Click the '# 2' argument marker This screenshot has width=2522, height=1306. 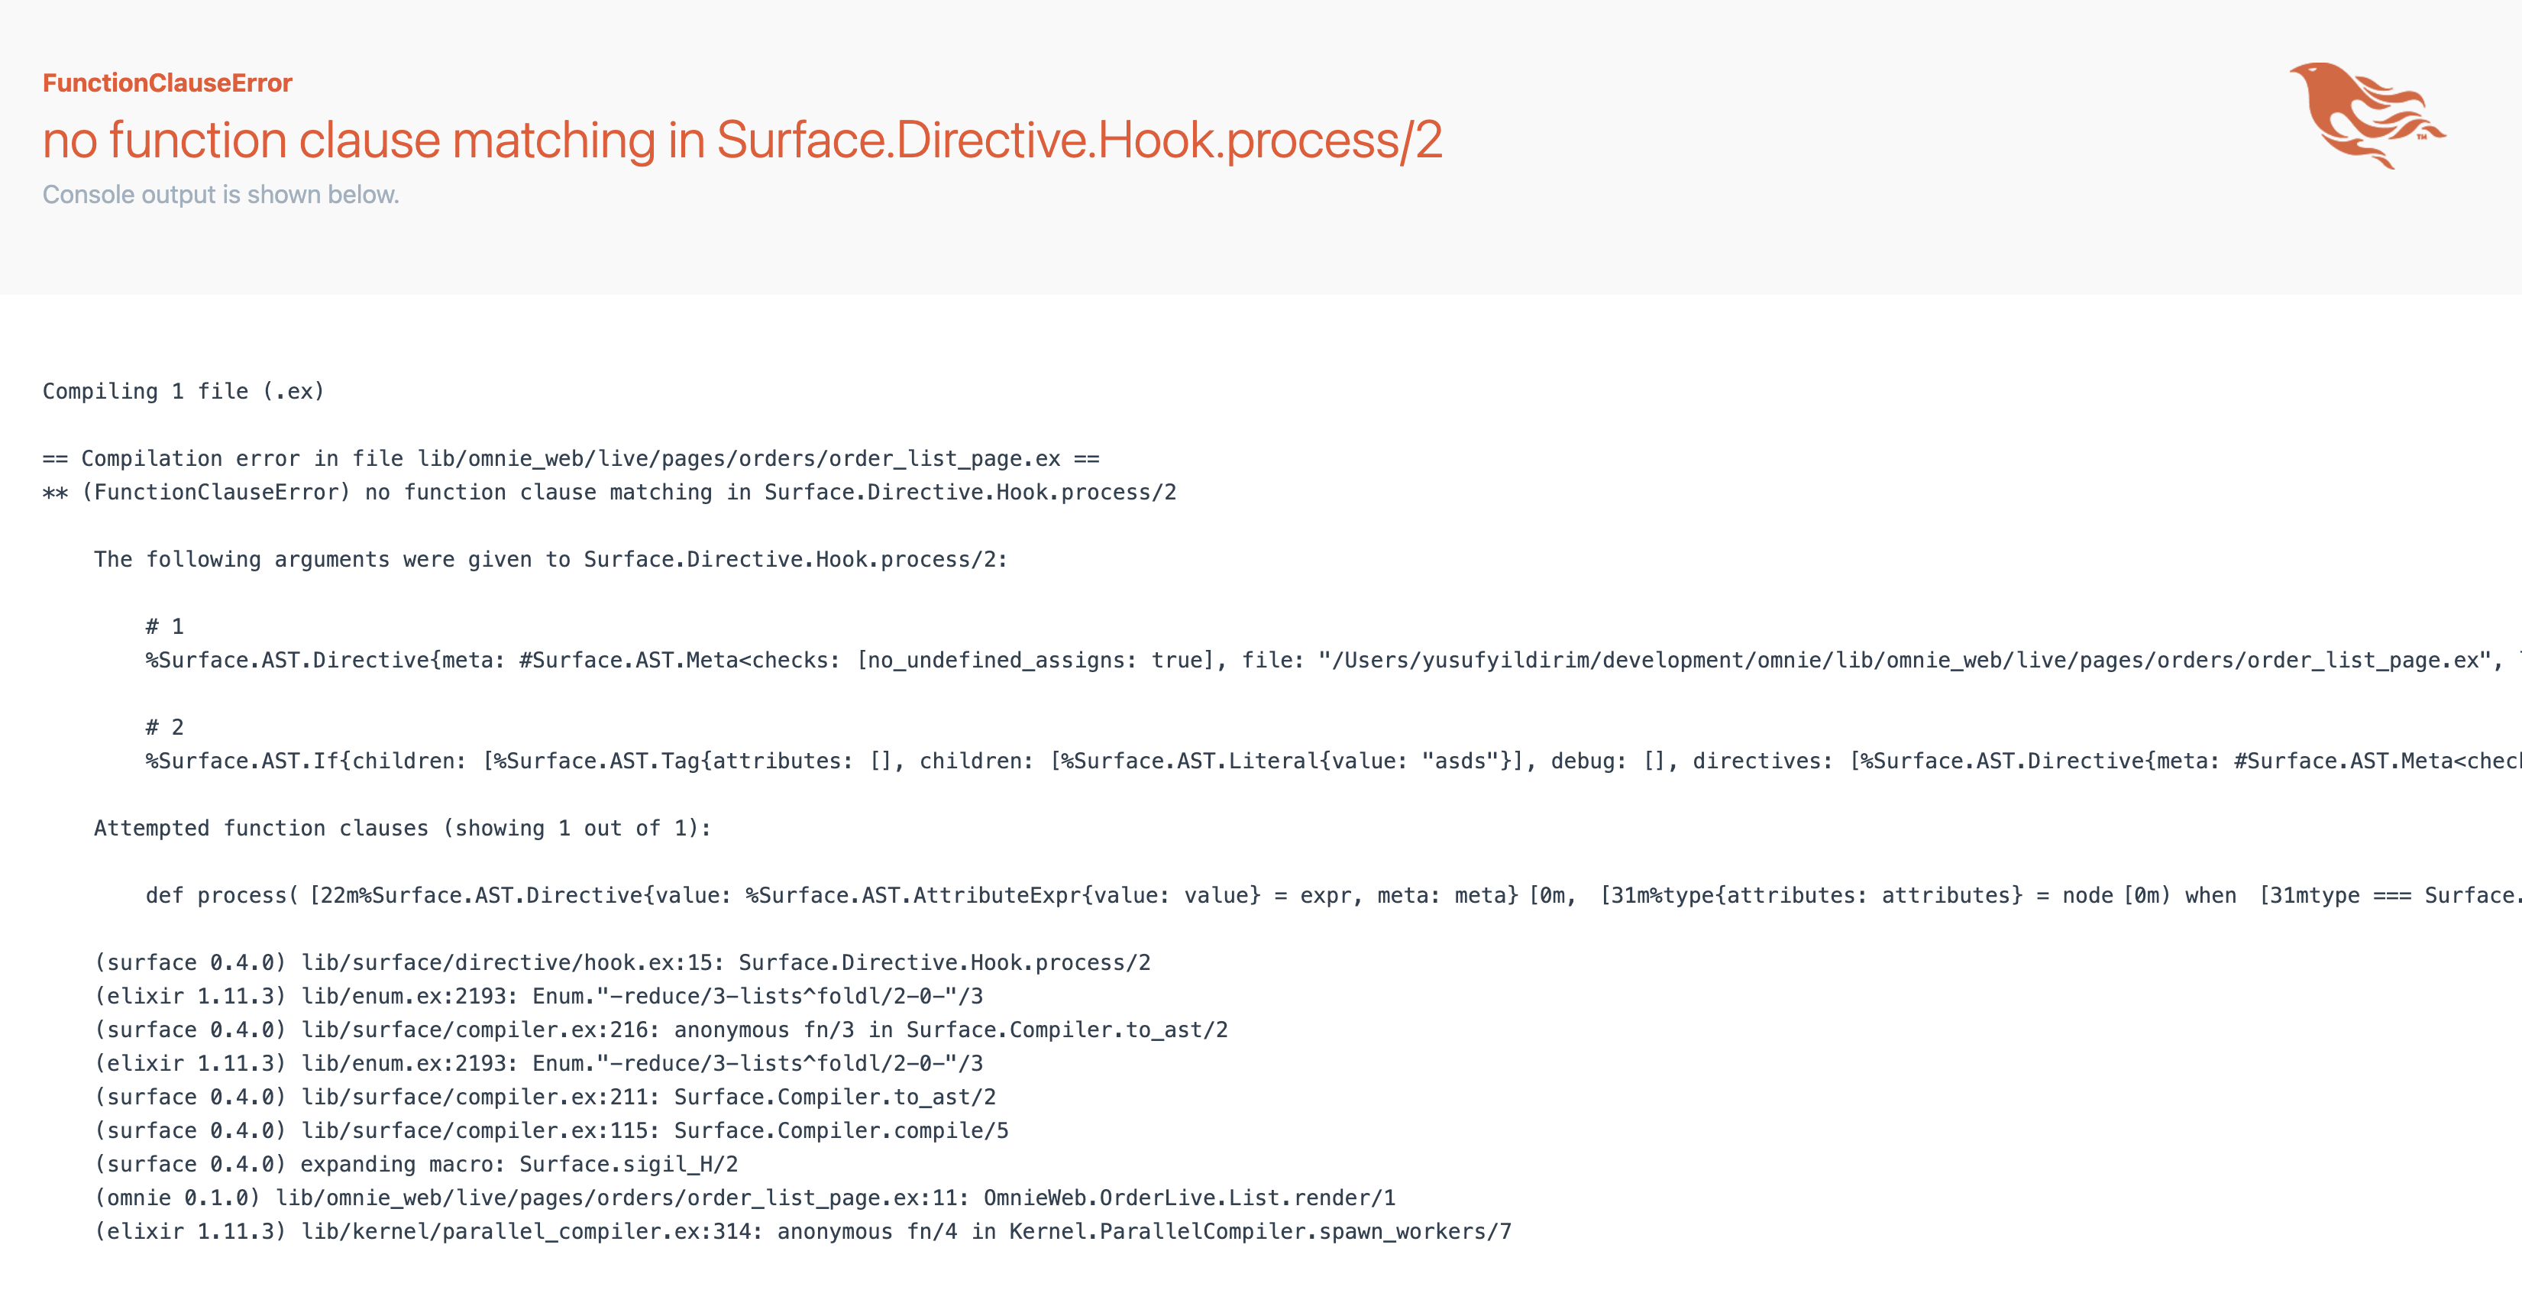point(164,727)
